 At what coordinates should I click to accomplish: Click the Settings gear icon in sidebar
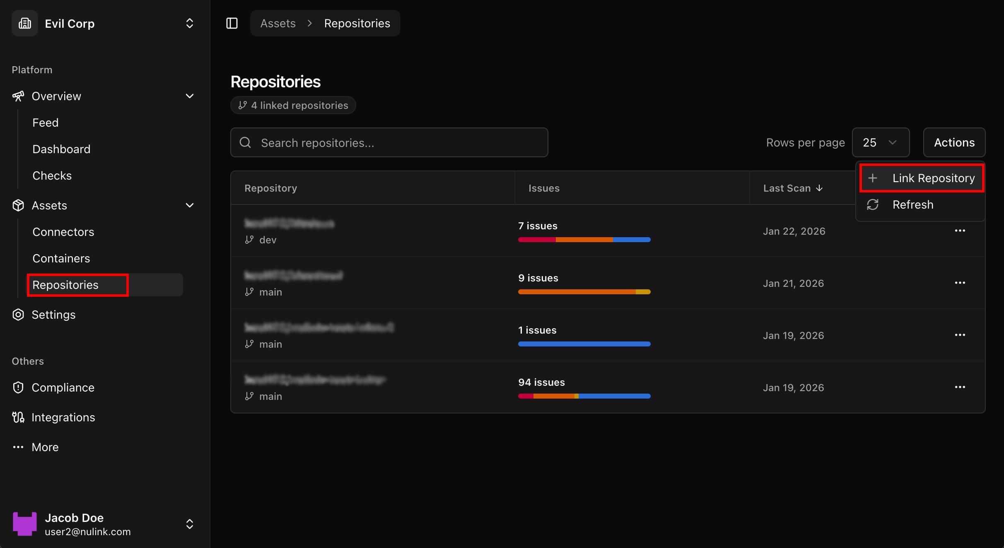click(x=18, y=315)
